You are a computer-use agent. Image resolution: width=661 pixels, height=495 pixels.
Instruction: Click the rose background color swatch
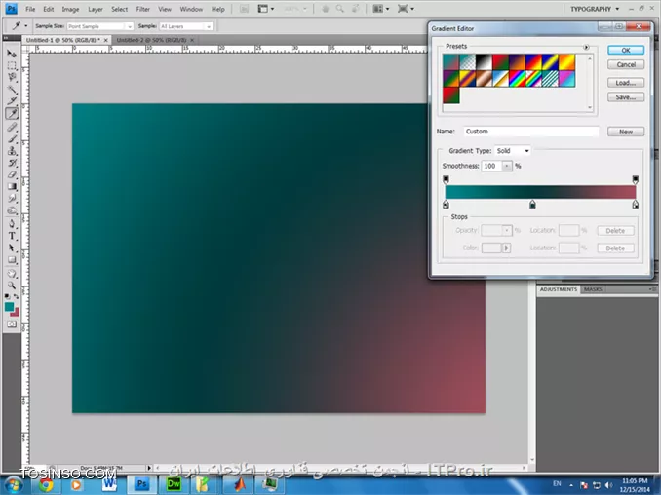coord(16,313)
